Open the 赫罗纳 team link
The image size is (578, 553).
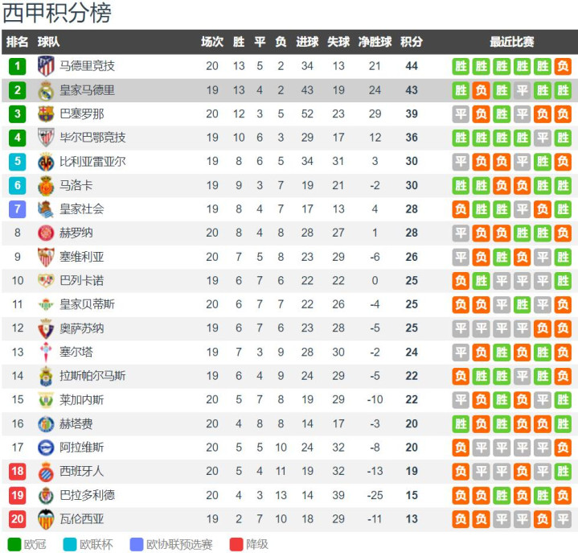point(76,233)
